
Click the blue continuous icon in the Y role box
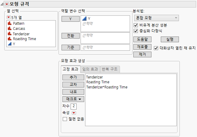point(84,19)
